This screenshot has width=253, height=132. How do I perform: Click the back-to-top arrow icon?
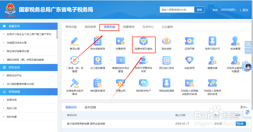pyautogui.click(x=248, y=51)
